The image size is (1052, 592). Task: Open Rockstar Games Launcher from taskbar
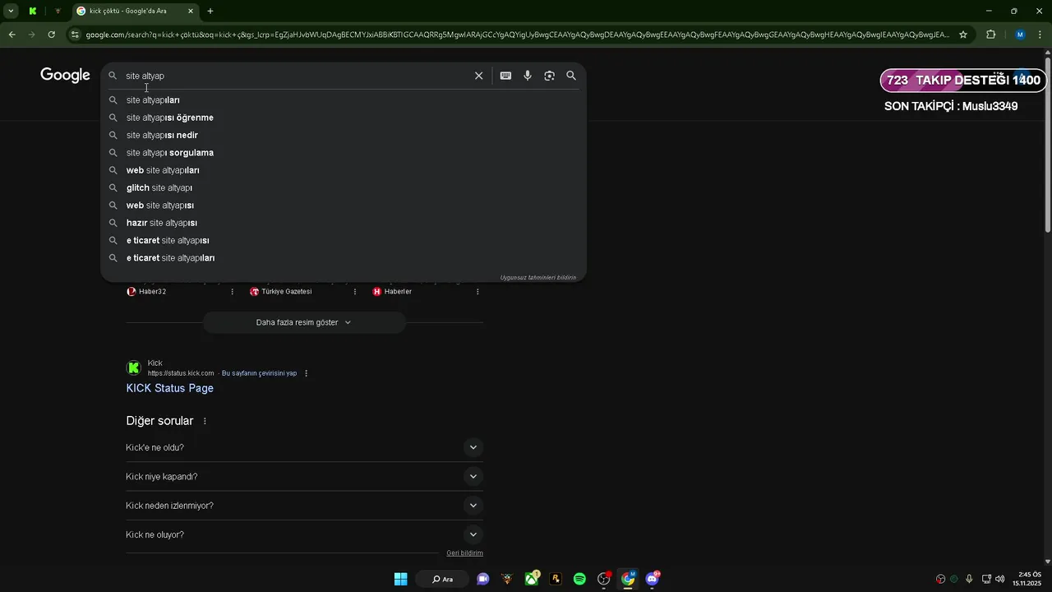tap(556, 579)
